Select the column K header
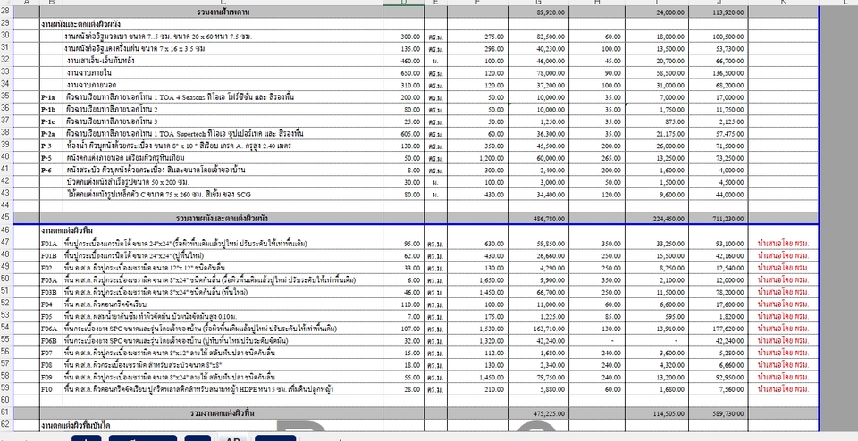This screenshot has width=858, height=441. pyautogui.click(x=782, y=3)
